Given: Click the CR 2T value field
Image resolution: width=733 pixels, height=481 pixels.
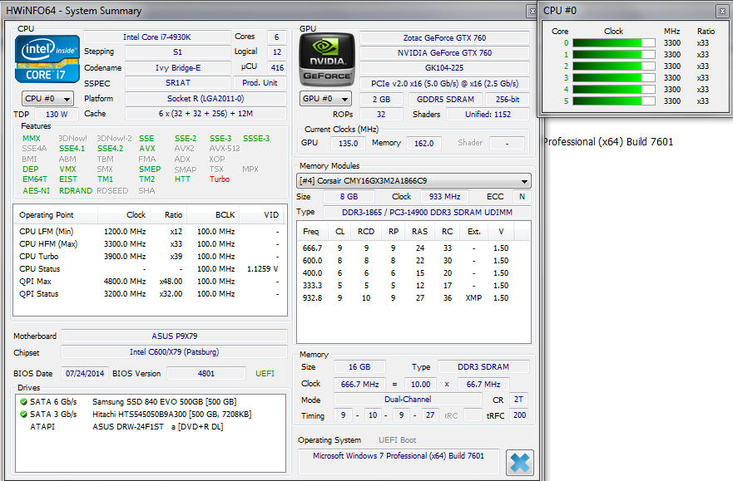Looking at the screenshot, I should [x=518, y=400].
